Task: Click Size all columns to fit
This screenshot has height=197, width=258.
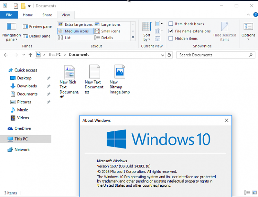Action: tap(158, 38)
